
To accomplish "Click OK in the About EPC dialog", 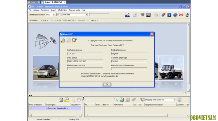I will click(107, 84).
